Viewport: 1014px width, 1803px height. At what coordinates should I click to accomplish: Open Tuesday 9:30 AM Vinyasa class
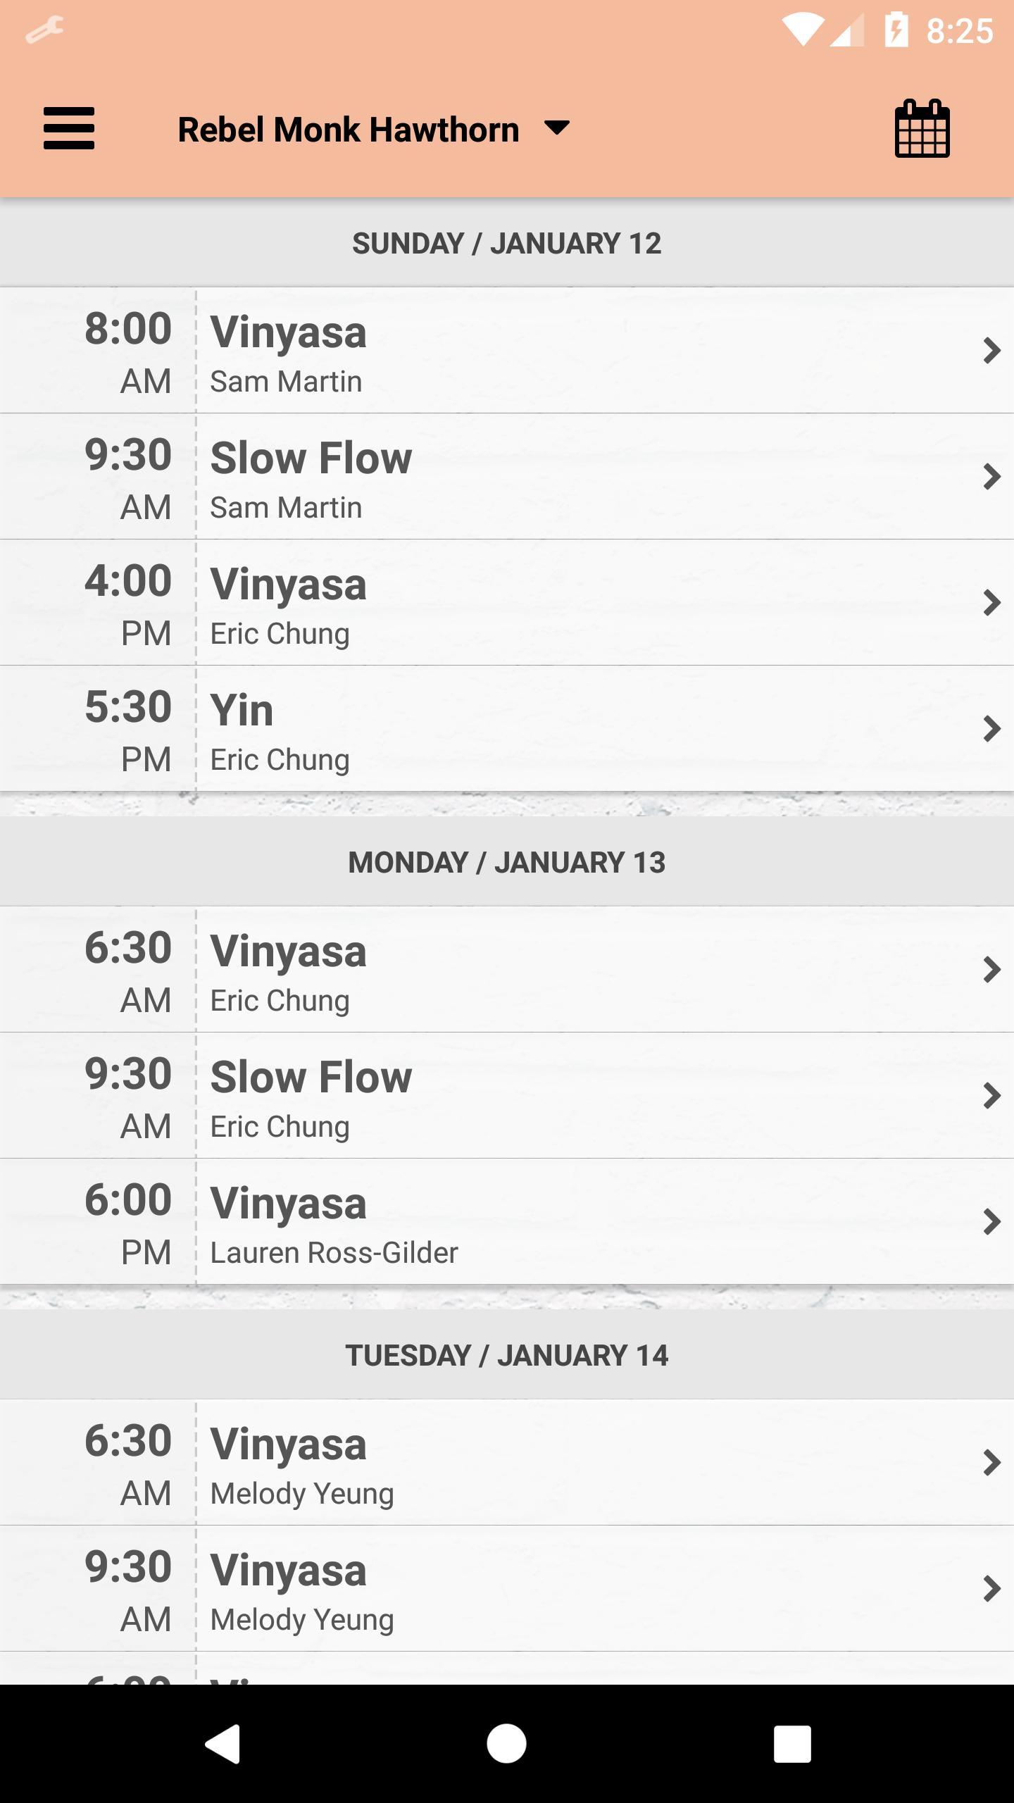point(507,1589)
